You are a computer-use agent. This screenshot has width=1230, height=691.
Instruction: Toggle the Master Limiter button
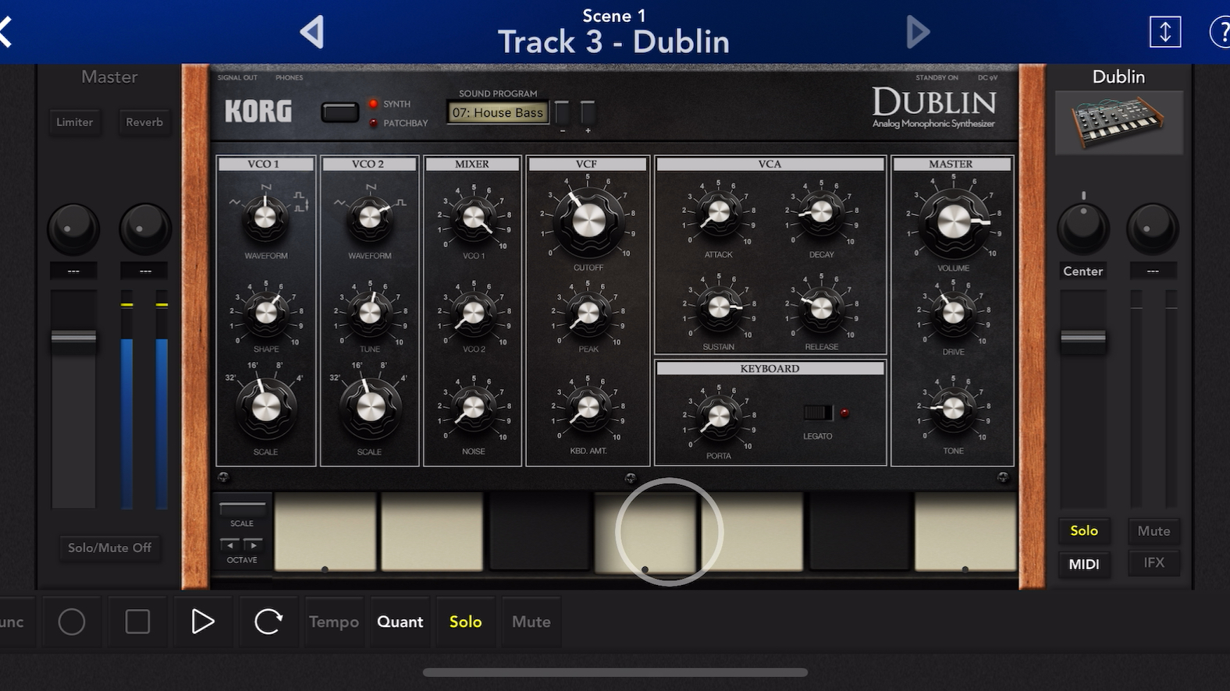[x=74, y=122]
